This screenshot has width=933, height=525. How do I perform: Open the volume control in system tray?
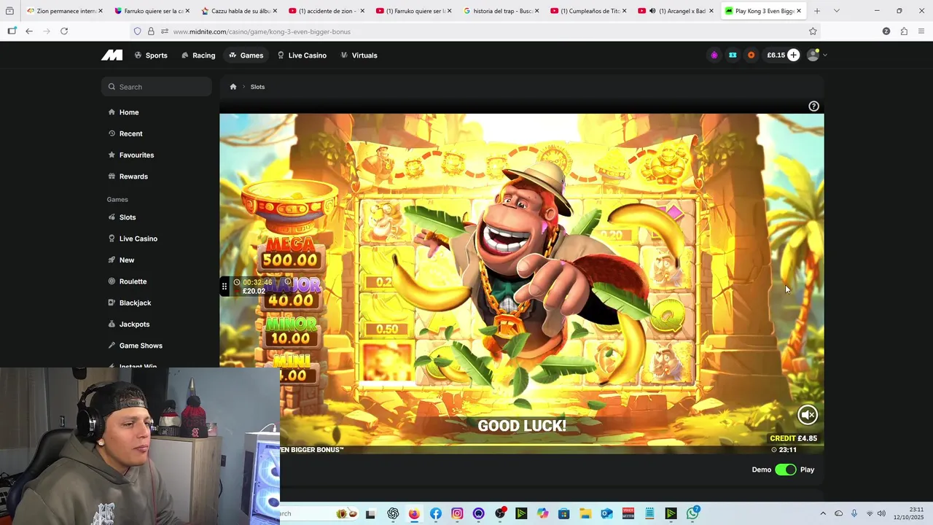pos(881,513)
